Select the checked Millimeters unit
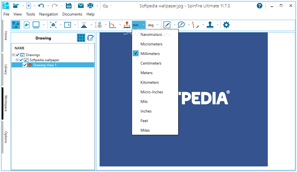This screenshot has width=297, height=172. pyautogui.click(x=155, y=54)
